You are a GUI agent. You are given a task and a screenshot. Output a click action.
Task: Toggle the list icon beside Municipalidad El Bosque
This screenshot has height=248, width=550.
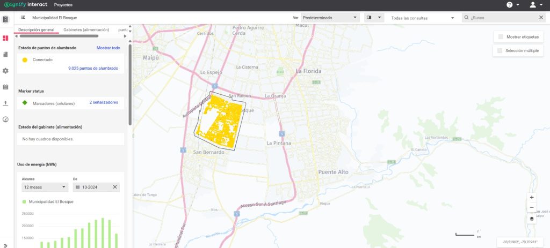[x=23, y=18]
